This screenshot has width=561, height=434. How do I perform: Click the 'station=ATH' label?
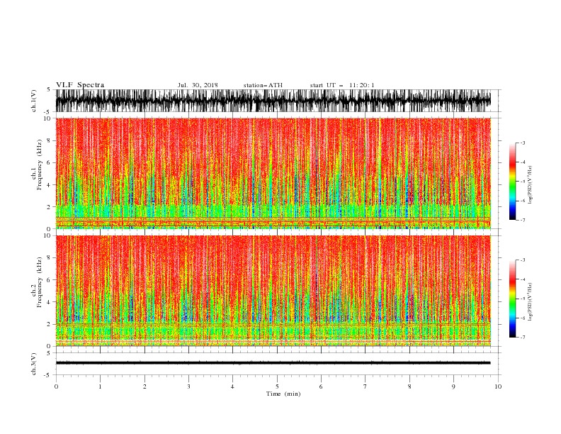(x=263, y=85)
